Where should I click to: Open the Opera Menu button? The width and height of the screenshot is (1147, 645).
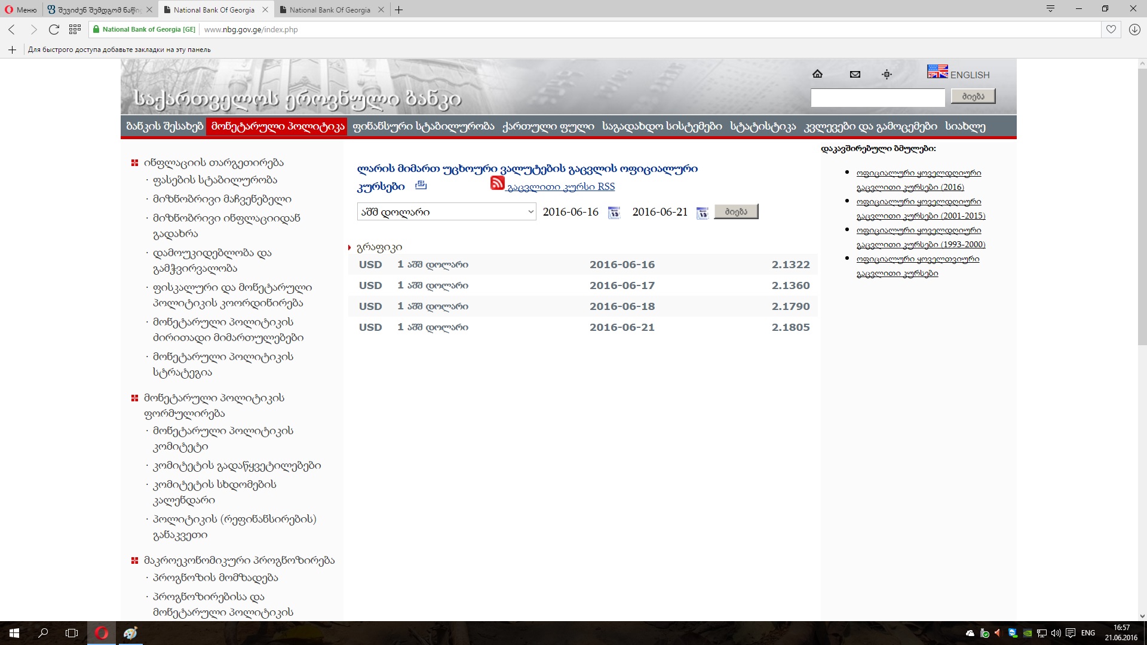(x=21, y=10)
